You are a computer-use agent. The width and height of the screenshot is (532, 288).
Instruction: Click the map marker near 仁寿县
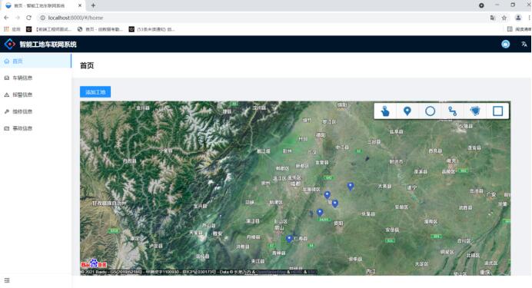click(289, 239)
